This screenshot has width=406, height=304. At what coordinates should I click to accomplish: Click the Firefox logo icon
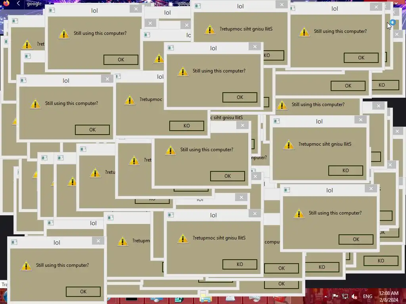(x=6, y=3)
